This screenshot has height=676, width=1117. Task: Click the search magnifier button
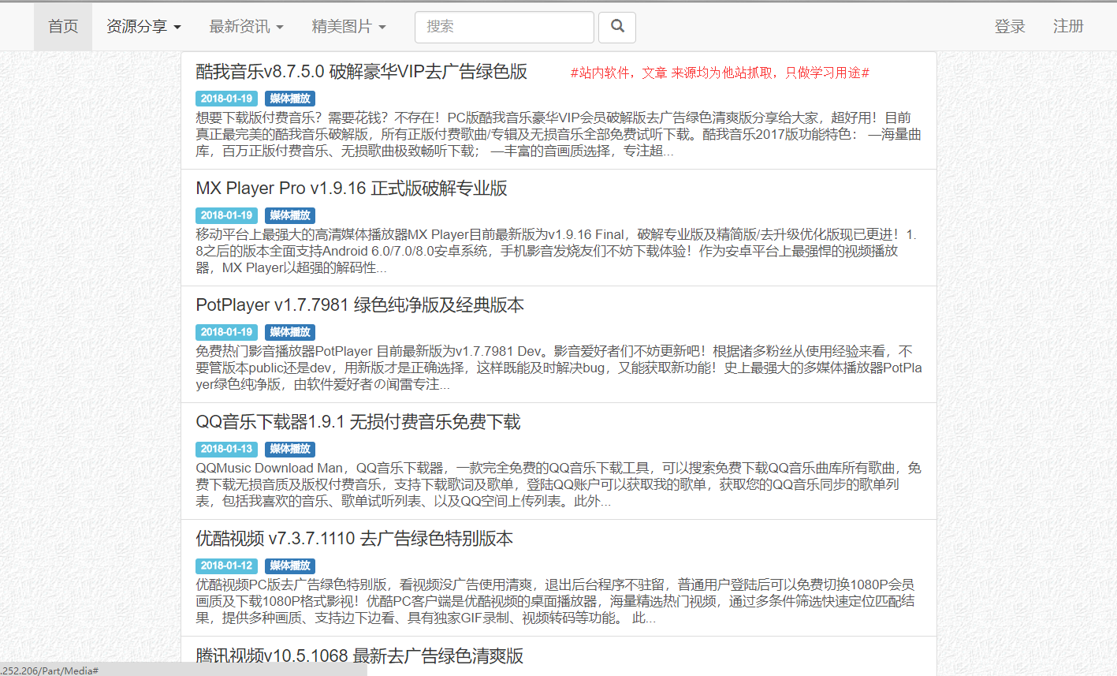point(617,27)
